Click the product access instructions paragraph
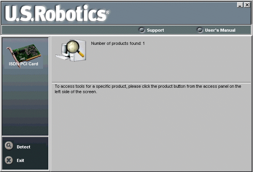This screenshot has height=172, width=253. (148, 89)
